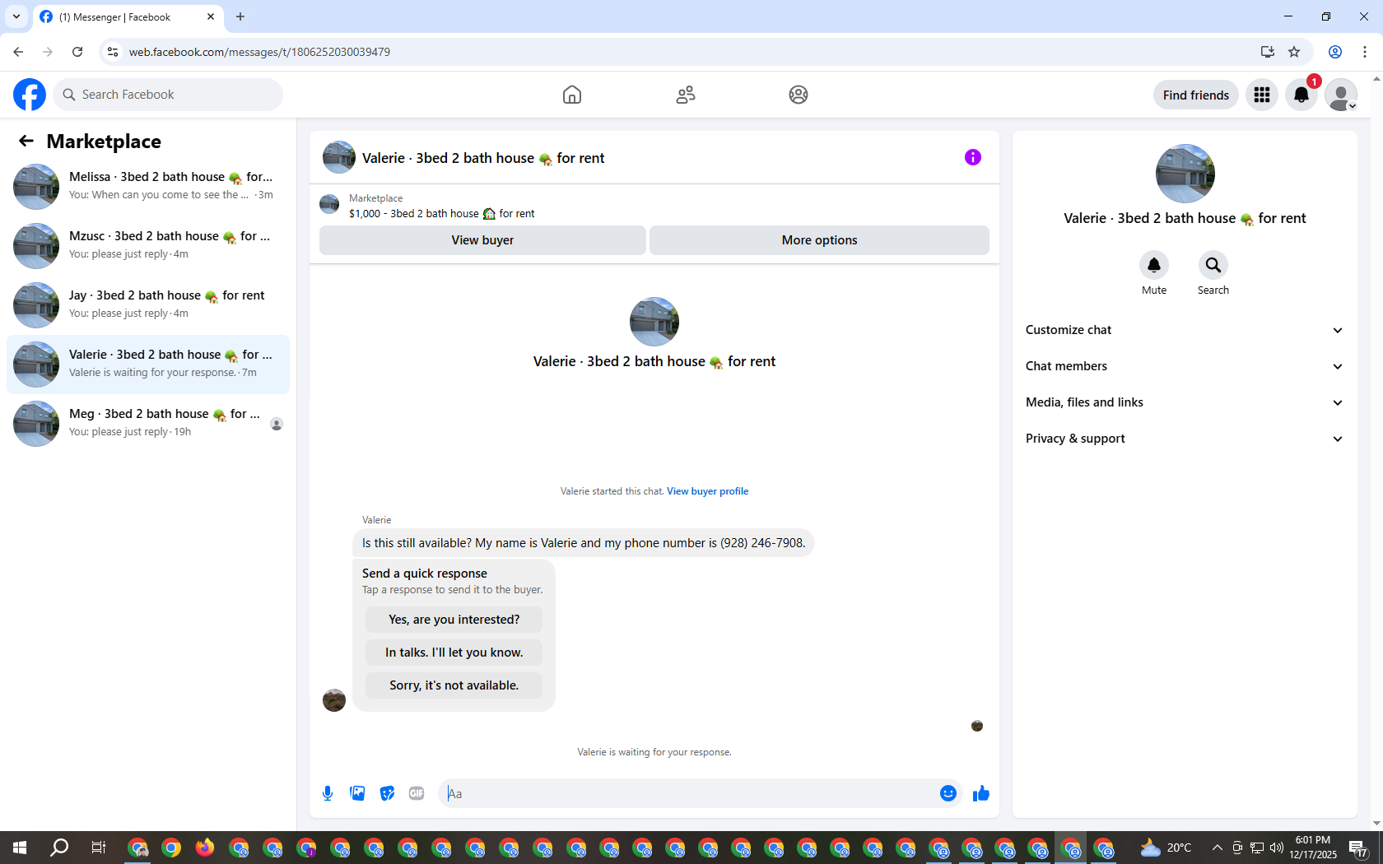Expand Privacy & support section
1383x864 pixels.
pyautogui.click(x=1185, y=439)
